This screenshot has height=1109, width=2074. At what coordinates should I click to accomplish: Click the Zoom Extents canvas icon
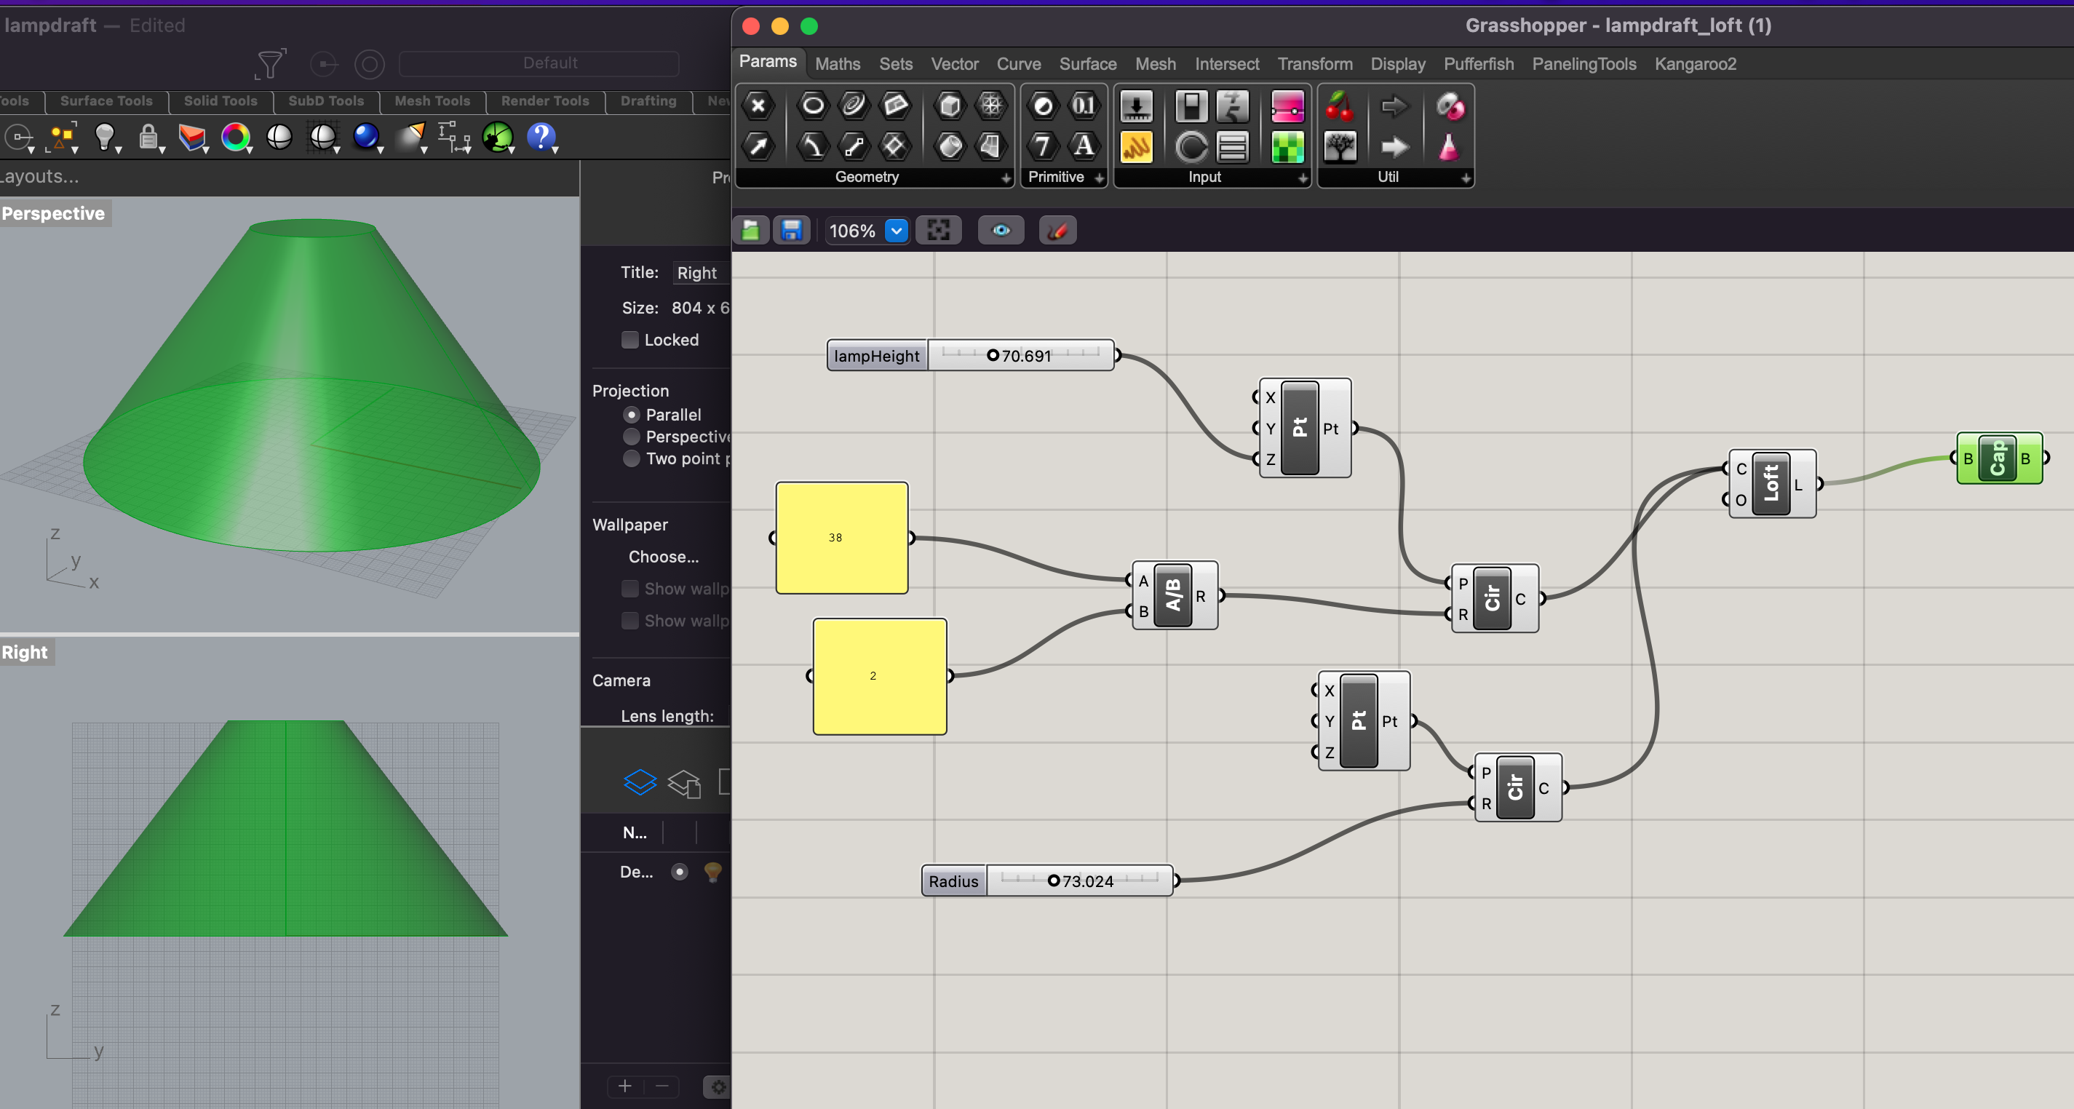[938, 231]
